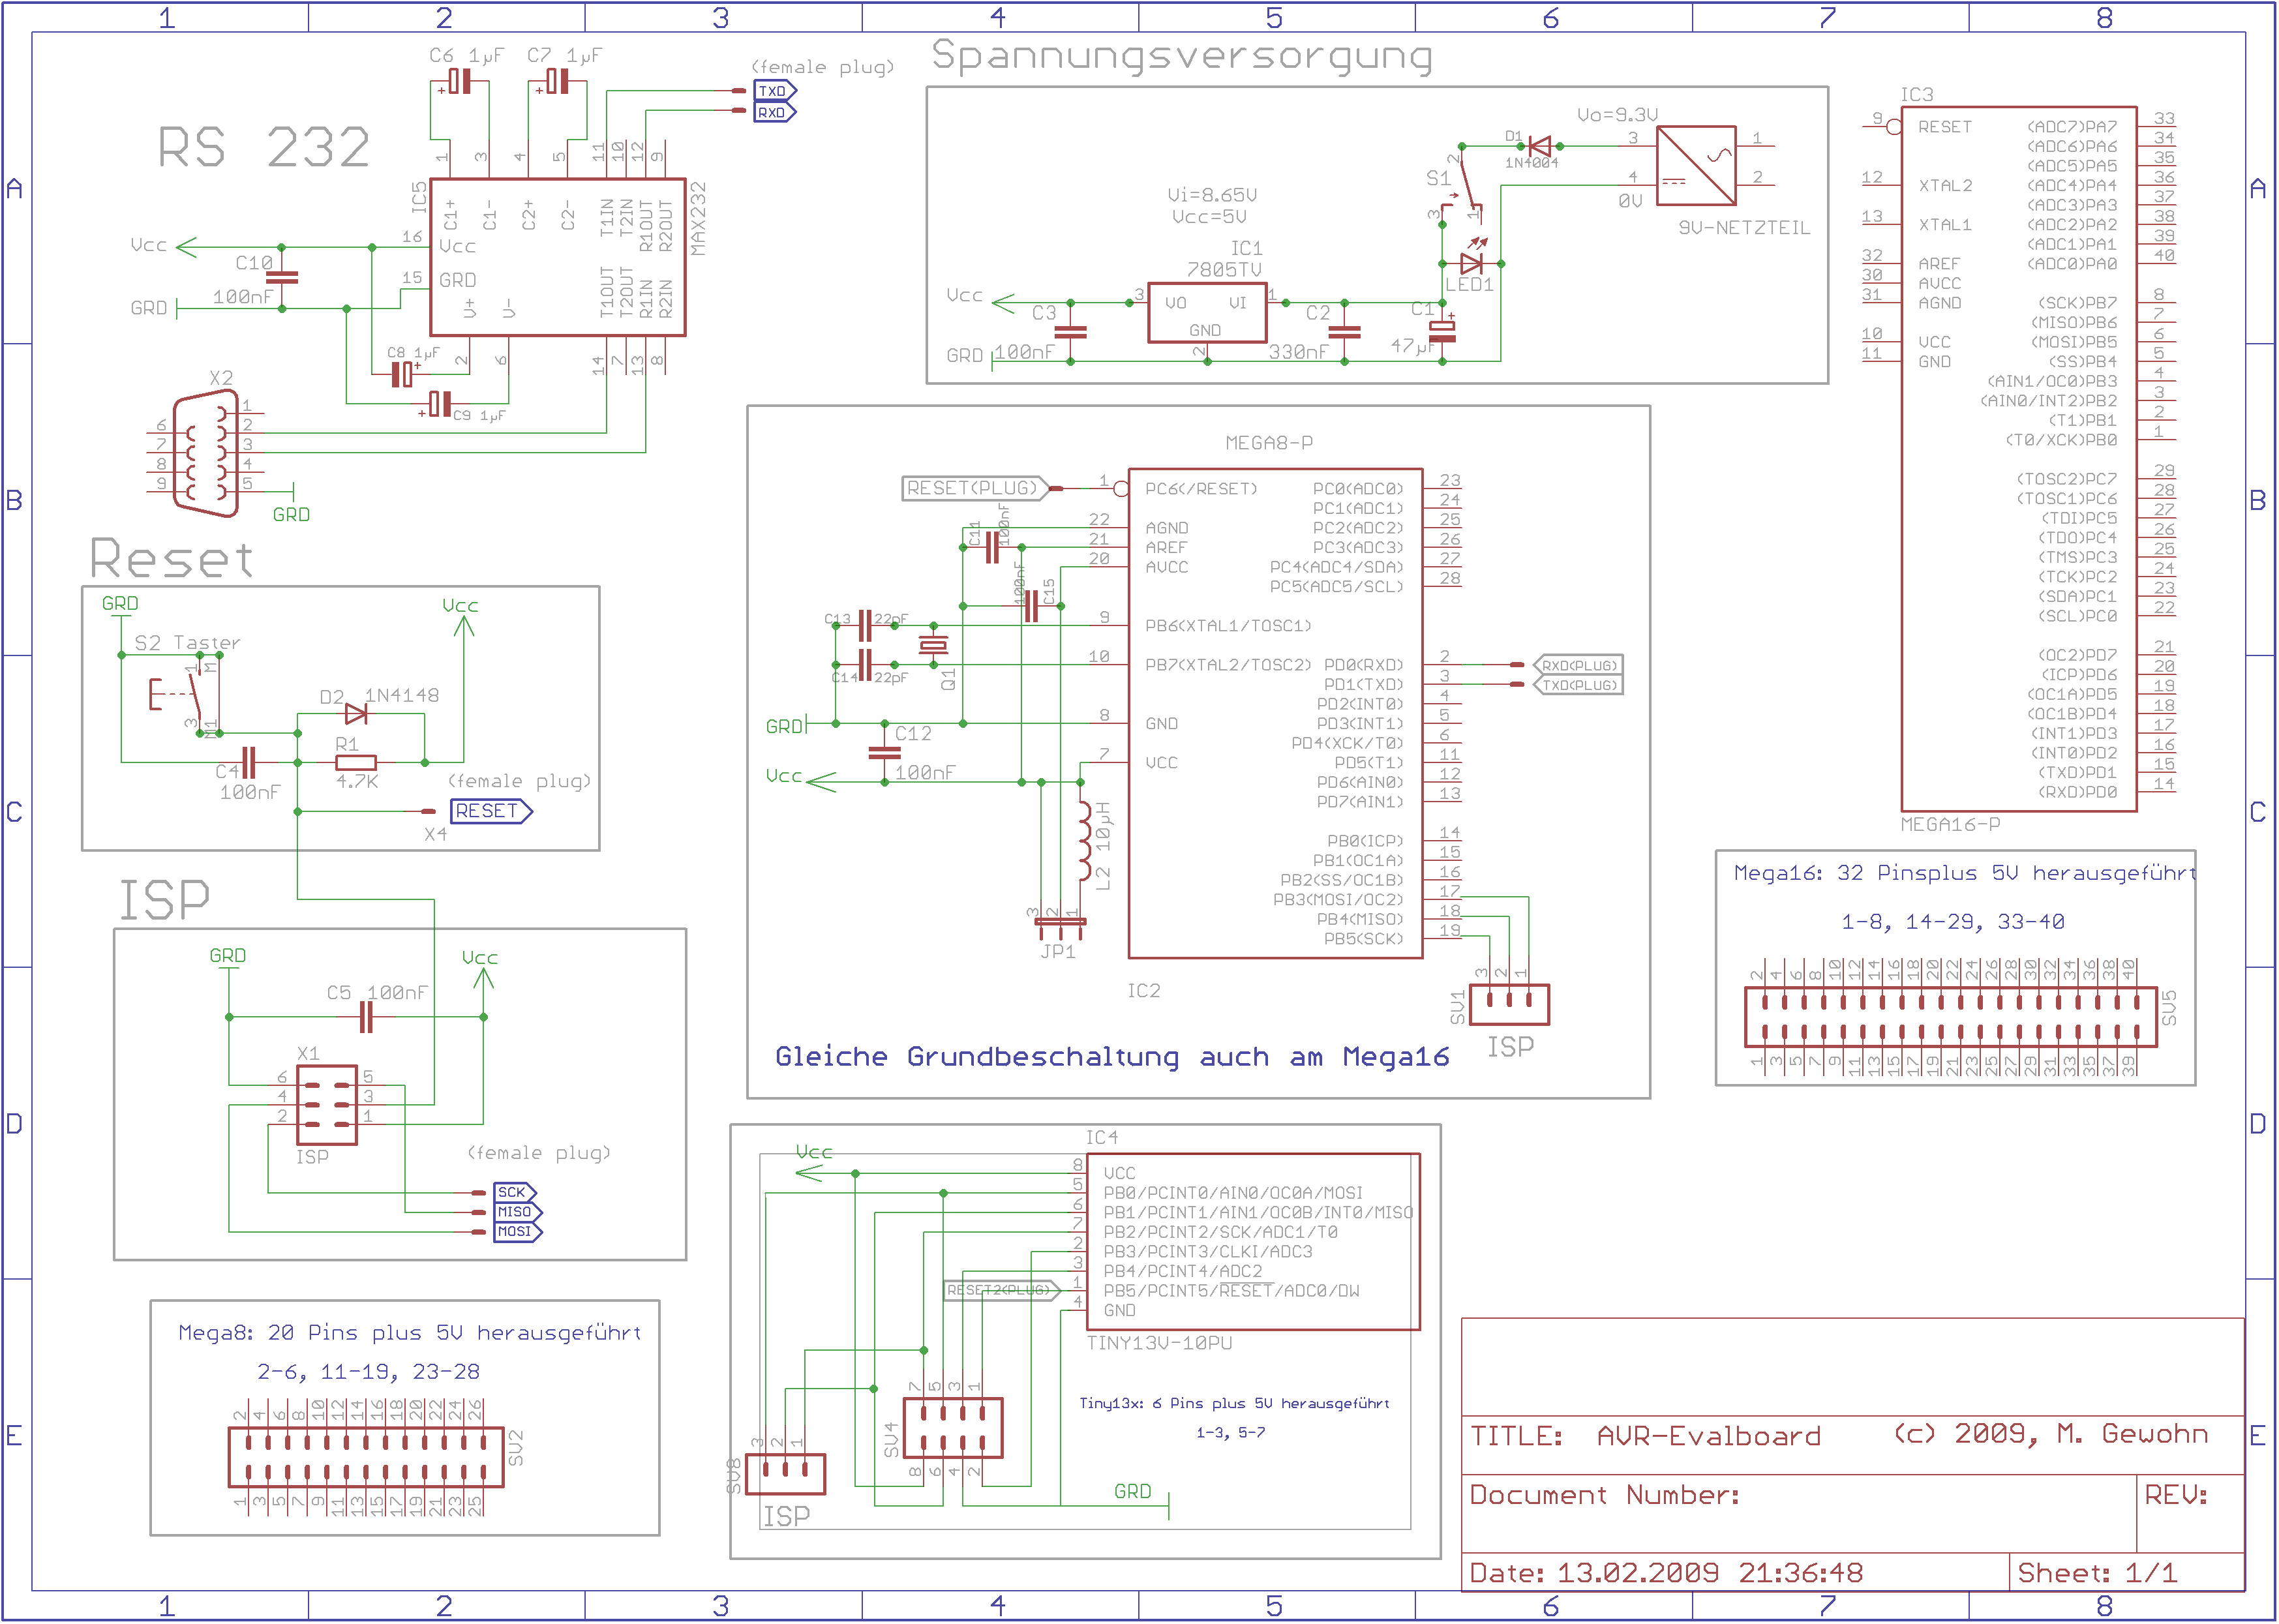Image resolution: width=2279 pixels, height=1624 pixels.
Task: Select the X2 DB9 connector symbol
Action: click(206, 454)
